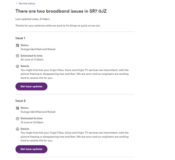Click Issue 1 Outage Identified and Raised text
Image resolution: width=175 pixels, height=160 pixels.
(38, 49)
